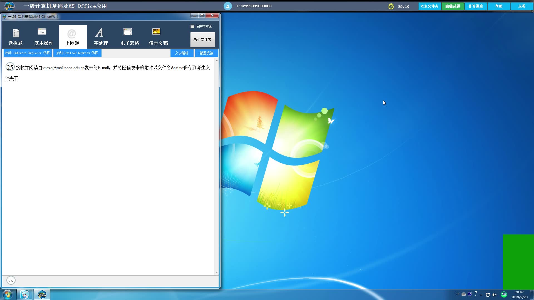This screenshot has height=300, width=534.
Task: Click the exam app taskbar icon
Action: point(42,294)
